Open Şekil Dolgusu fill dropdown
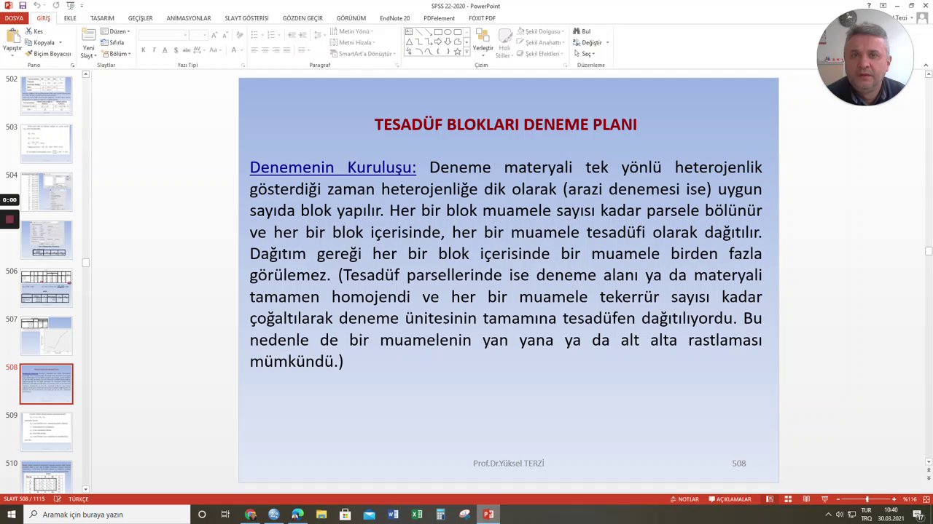Image resolution: width=933 pixels, height=524 pixels. point(541,31)
